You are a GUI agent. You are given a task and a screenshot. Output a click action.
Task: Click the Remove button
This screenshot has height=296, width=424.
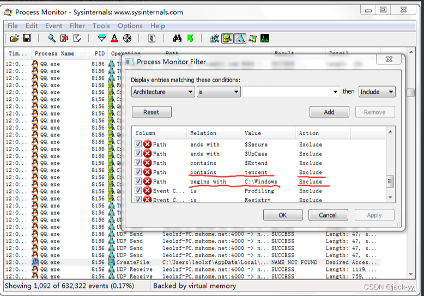click(375, 112)
